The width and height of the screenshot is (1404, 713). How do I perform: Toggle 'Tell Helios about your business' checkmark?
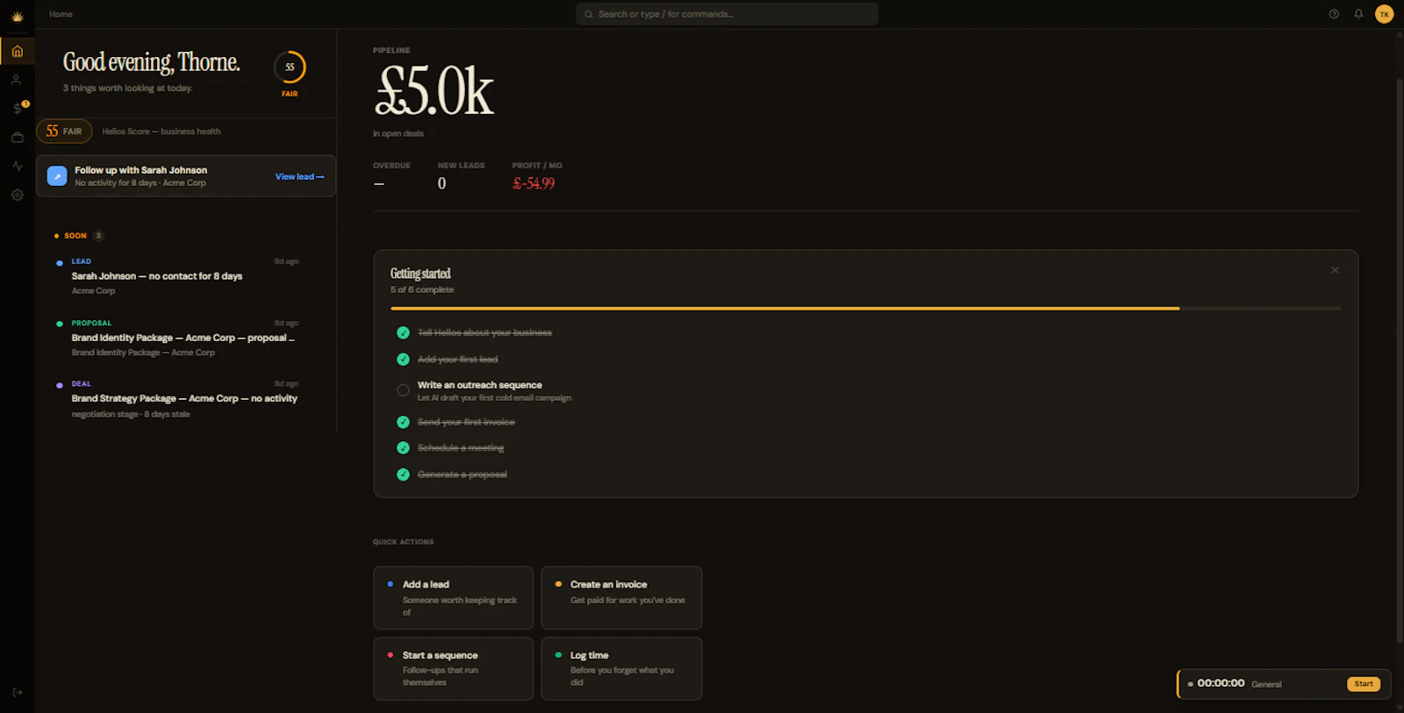pos(403,332)
